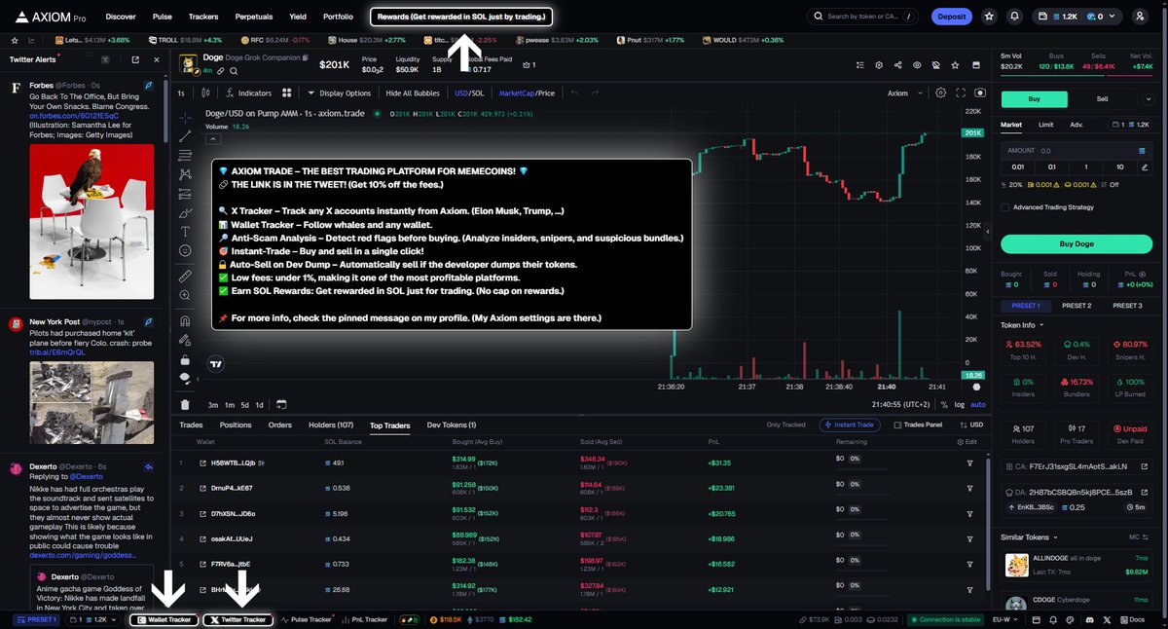Open 1s timeframe interval dropdown
This screenshot has width=1168, height=629.
[x=181, y=92]
